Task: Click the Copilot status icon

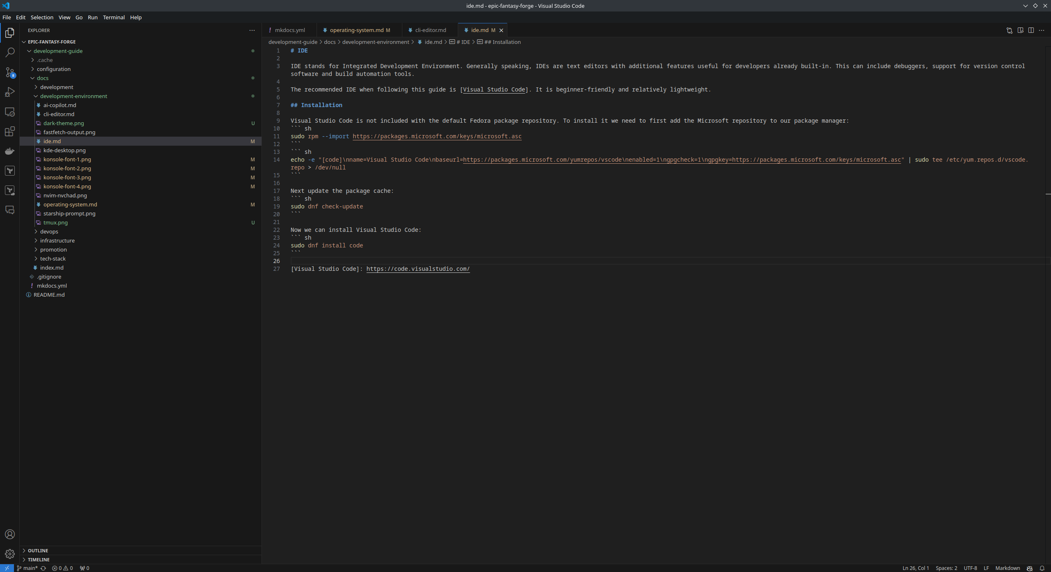Action: pyautogui.click(x=1030, y=568)
